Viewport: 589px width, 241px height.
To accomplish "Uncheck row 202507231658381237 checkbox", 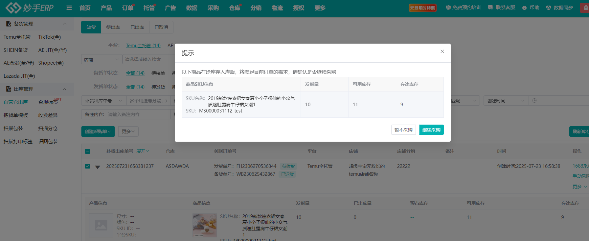I will [87, 166].
